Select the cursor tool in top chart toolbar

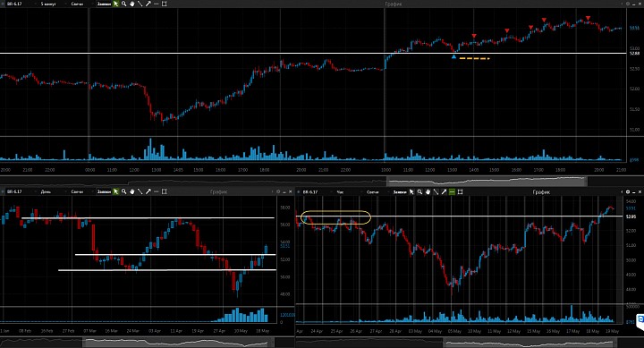115,4
